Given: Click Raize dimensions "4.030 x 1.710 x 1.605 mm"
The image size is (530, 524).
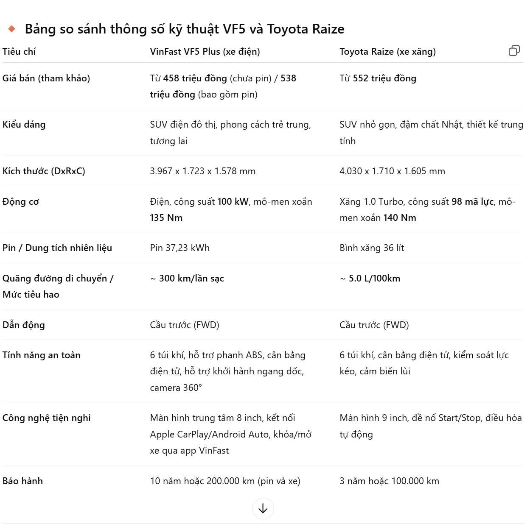Looking at the screenshot, I should pyautogui.click(x=392, y=171).
